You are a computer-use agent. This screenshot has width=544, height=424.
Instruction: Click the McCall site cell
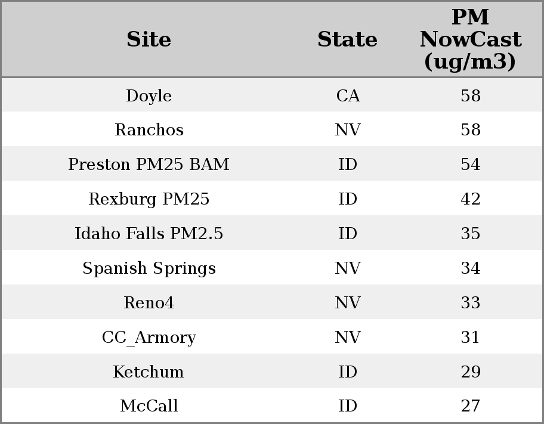[149, 406]
